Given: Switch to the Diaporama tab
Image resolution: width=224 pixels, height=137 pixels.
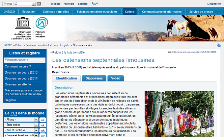Looking at the screenshot, I should click(x=94, y=79).
